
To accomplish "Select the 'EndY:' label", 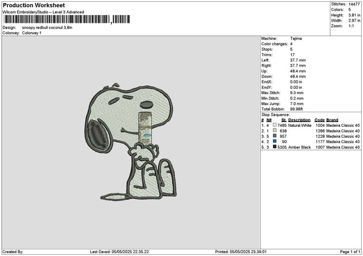I will tap(267, 88).
